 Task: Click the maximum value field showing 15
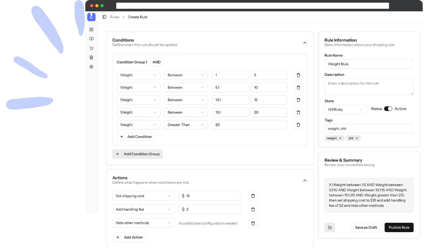point(269,100)
